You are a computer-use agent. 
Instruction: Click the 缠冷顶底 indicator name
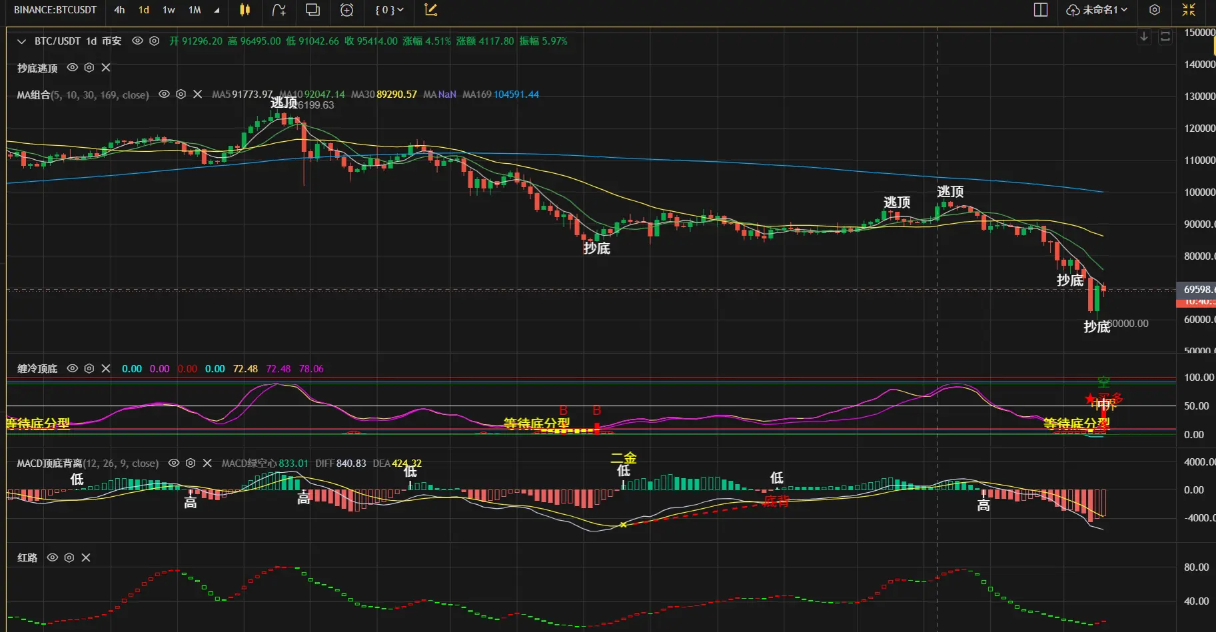[x=37, y=369]
